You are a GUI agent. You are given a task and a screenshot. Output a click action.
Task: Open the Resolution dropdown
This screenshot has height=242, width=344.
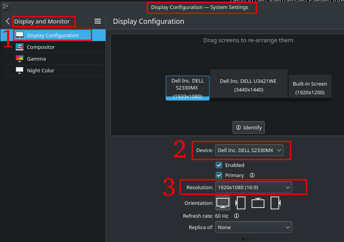(x=254, y=187)
